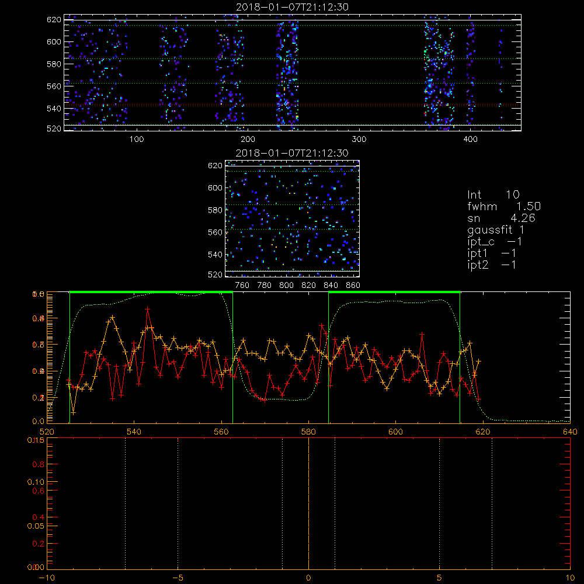The height and width of the screenshot is (584, 584).
Task: Click the right thick green bar atop profile plot
Action: pos(394,293)
